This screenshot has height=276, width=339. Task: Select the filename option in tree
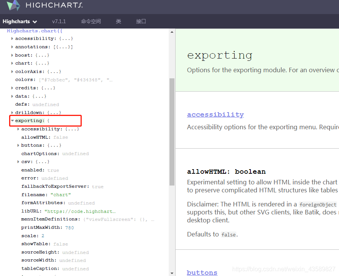(x=34, y=195)
